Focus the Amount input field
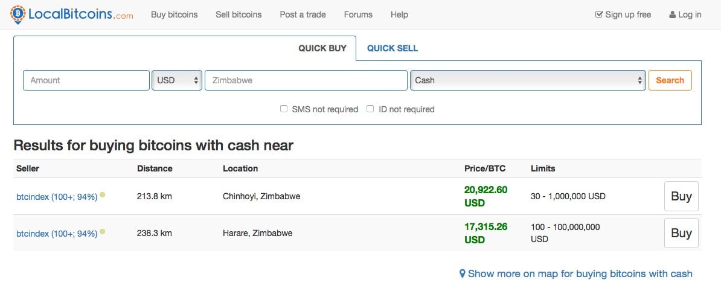 (x=86, y=80)
